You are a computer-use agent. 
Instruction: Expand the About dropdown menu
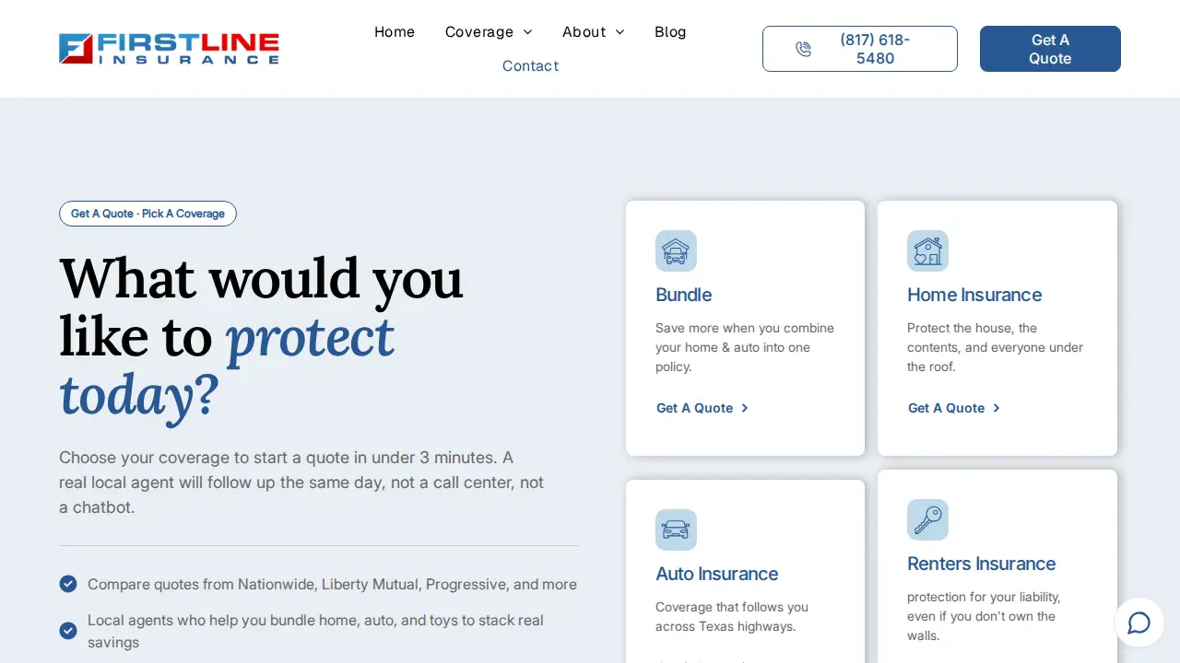(594, 32)
